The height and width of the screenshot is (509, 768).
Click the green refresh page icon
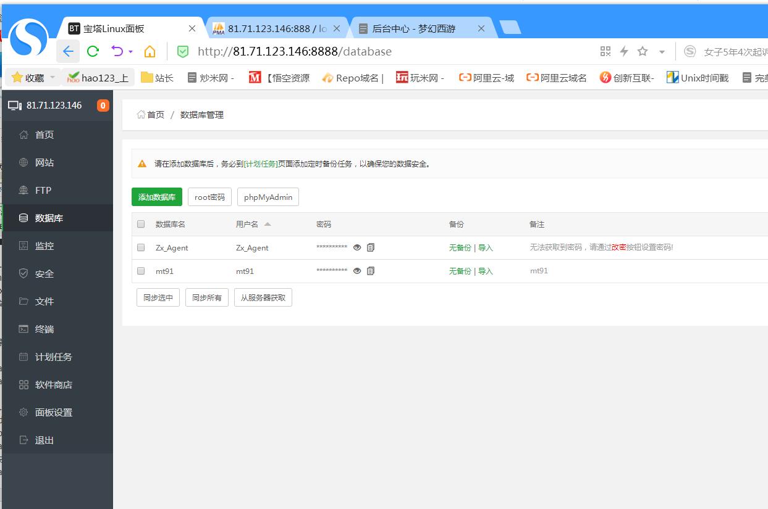93,51
